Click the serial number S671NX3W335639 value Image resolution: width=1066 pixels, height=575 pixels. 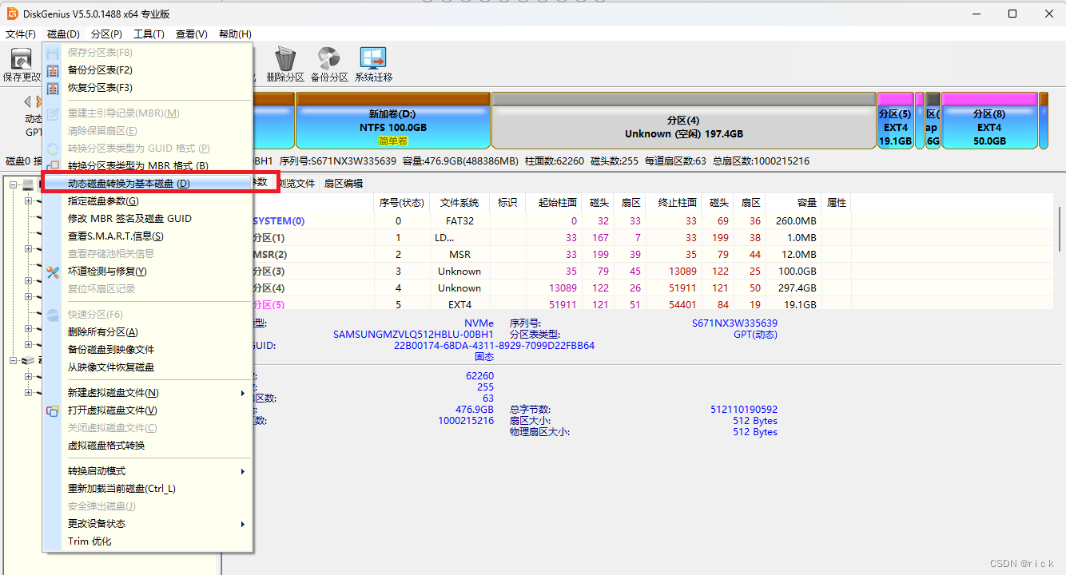point(734,323)
